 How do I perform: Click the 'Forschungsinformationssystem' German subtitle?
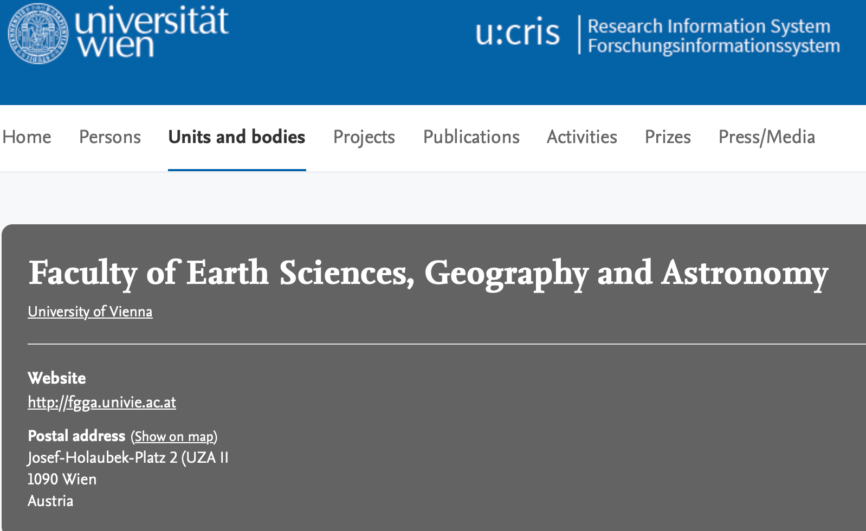(x=714, y=47)
